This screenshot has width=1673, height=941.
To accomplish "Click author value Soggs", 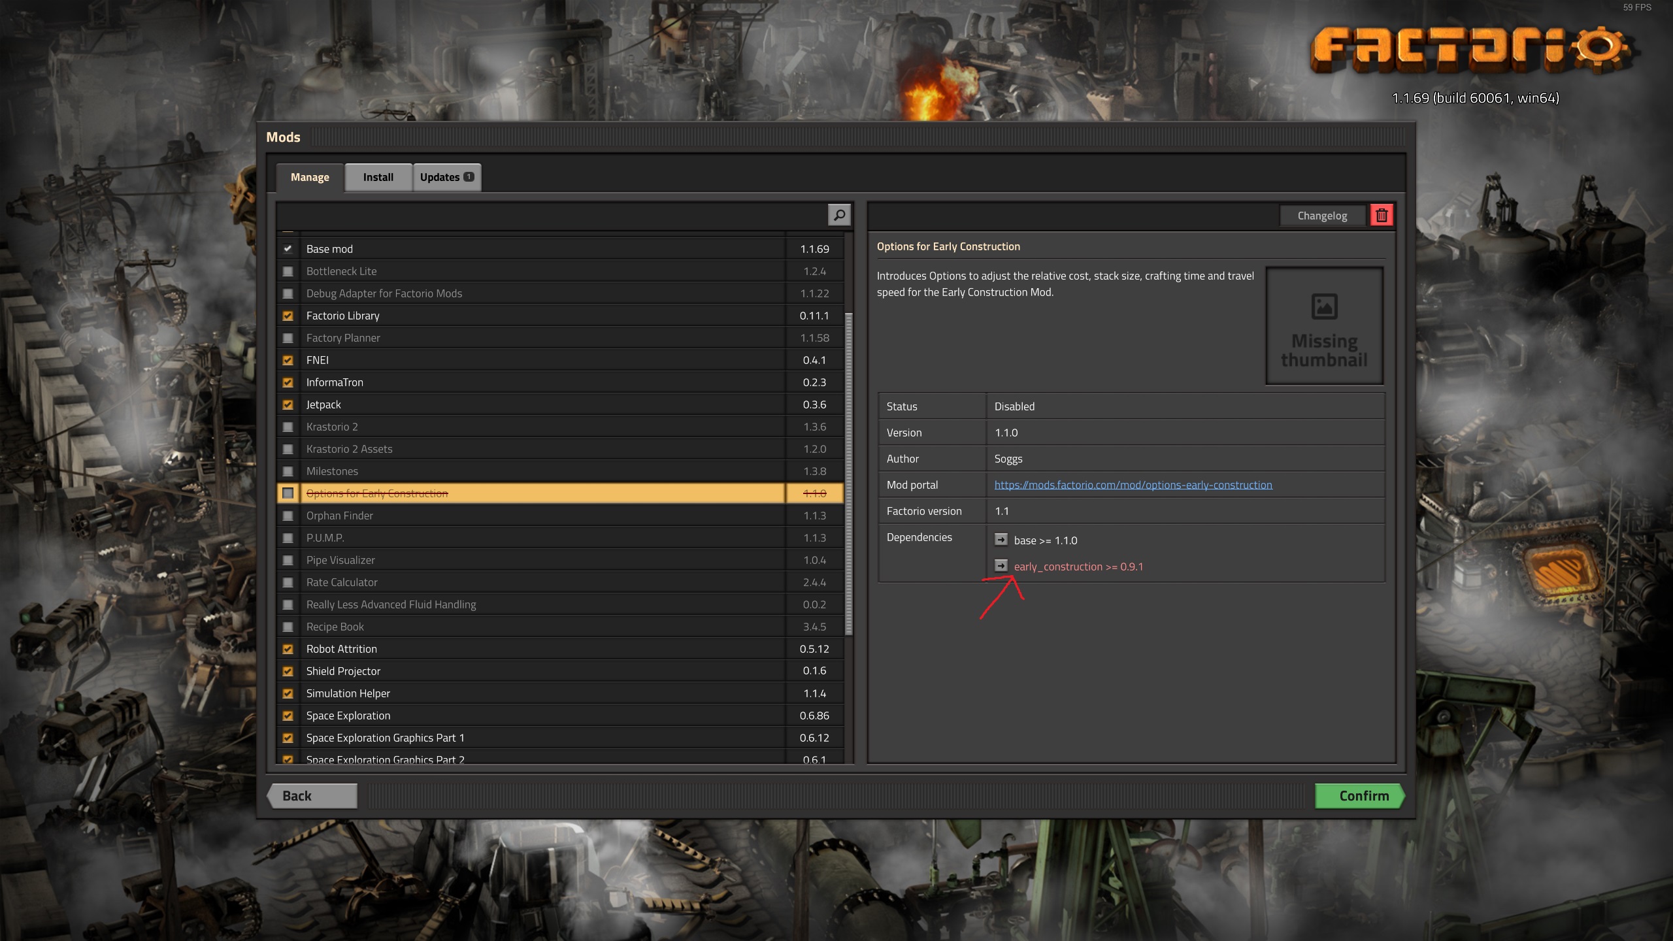I will (1008, 459).
